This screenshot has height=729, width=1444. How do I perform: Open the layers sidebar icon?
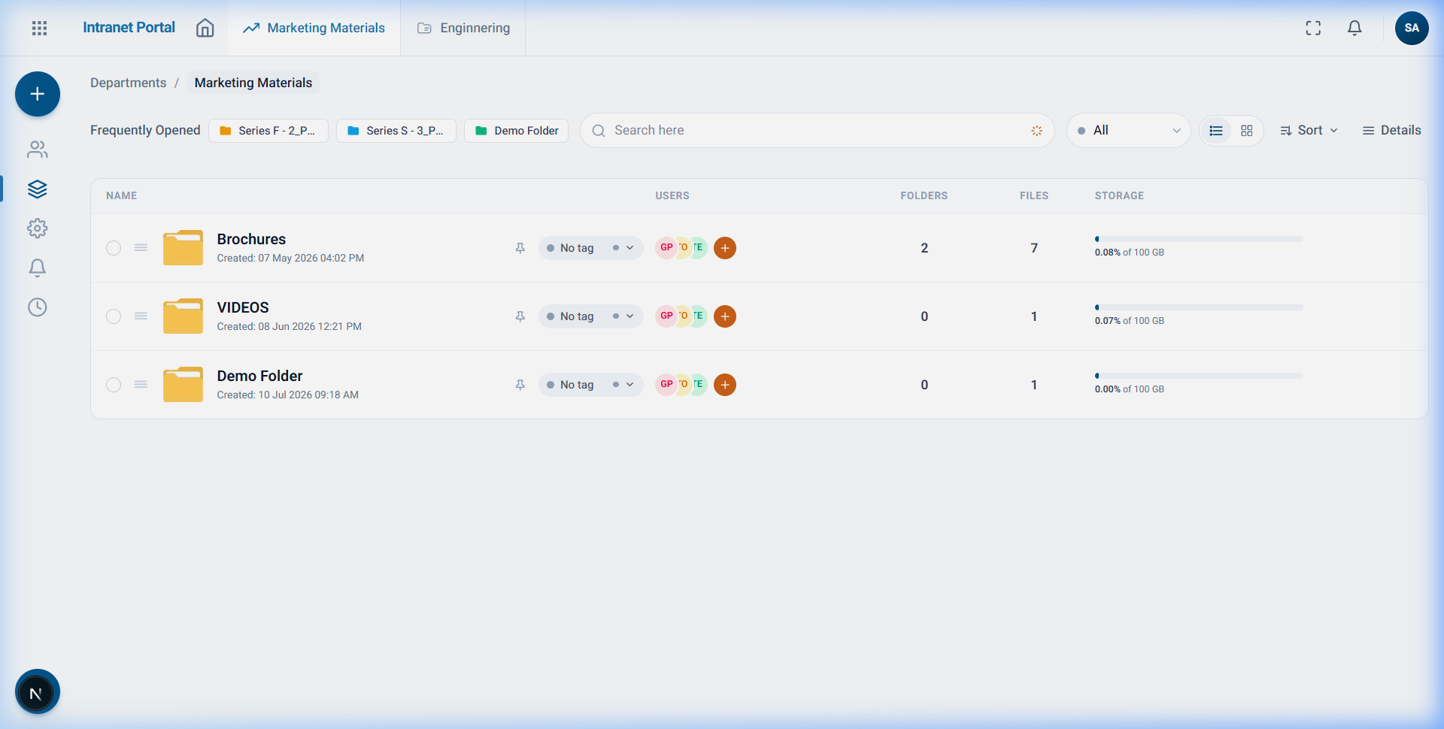[38, 189]
